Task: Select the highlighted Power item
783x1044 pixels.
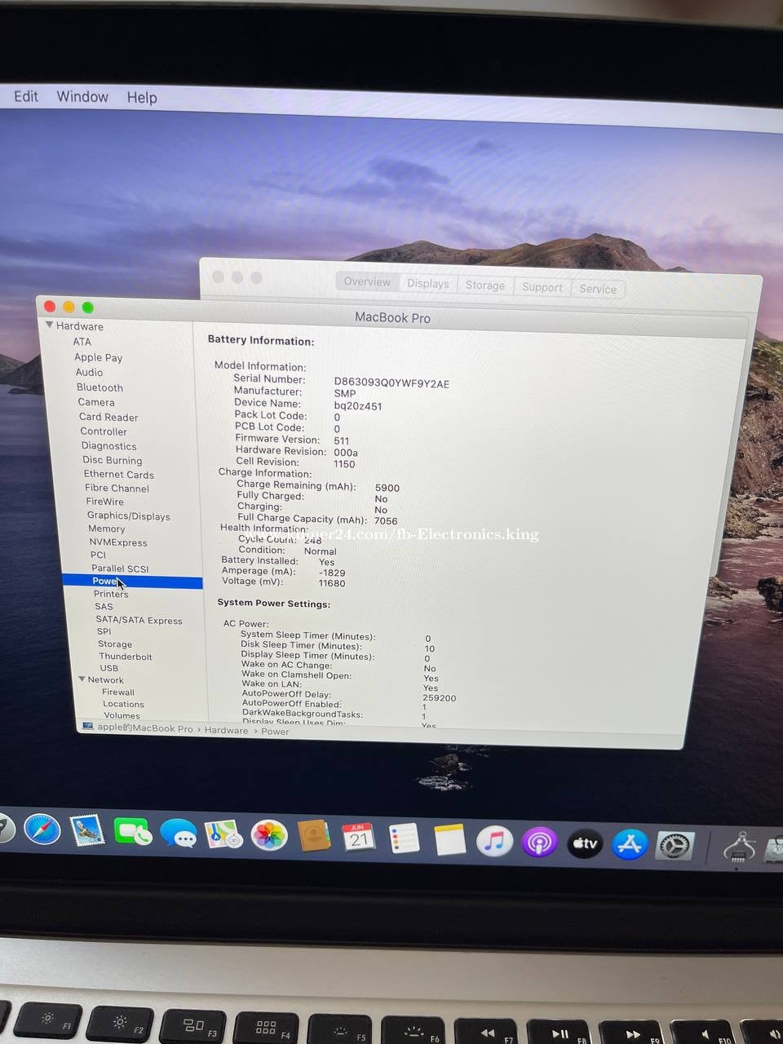Action: [x=133, y=582]
